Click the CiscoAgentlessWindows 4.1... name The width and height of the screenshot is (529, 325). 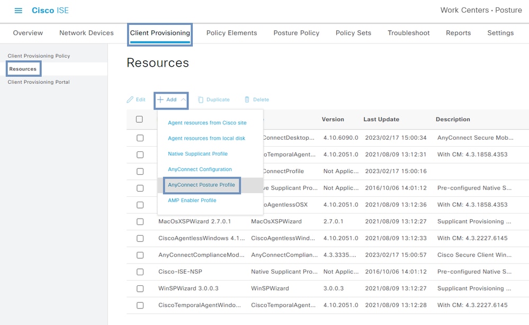click(x=201, y=238)
